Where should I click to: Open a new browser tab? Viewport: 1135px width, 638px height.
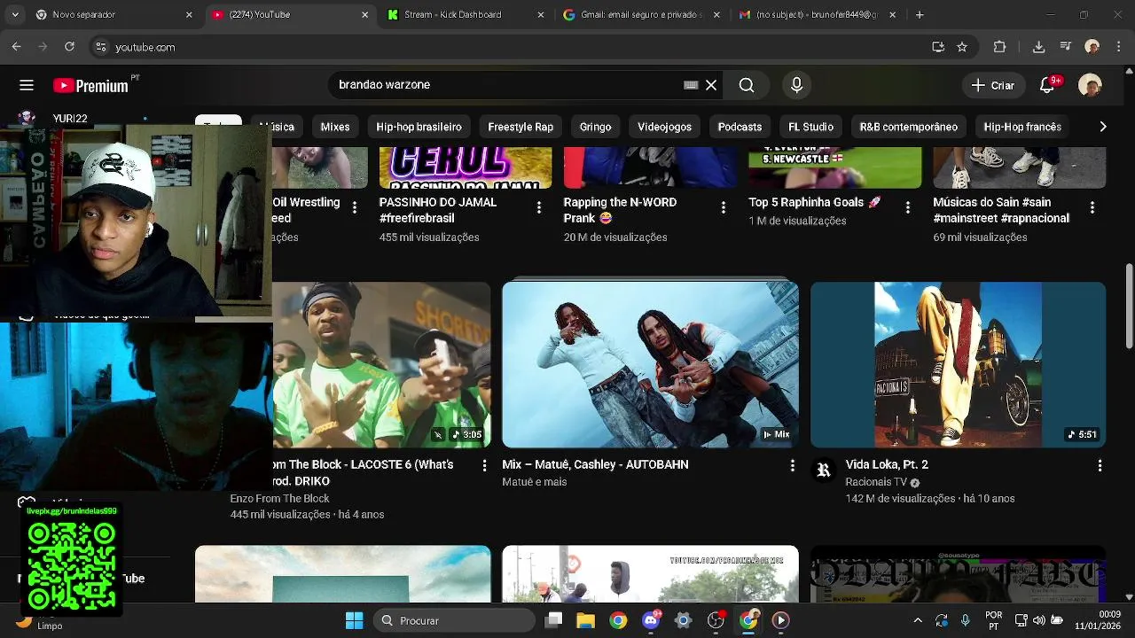tap(920, 15)
